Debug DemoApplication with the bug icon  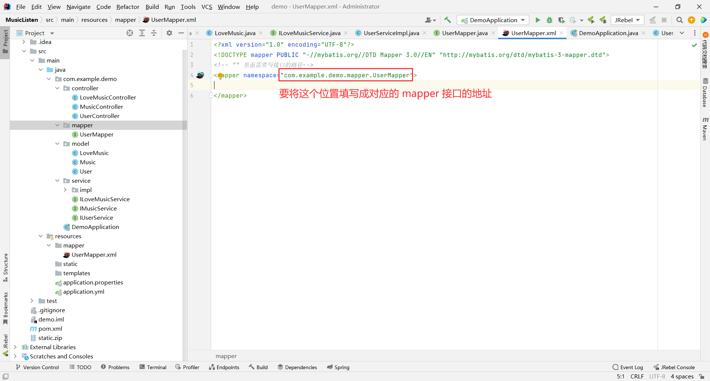[x=550, y=20]
